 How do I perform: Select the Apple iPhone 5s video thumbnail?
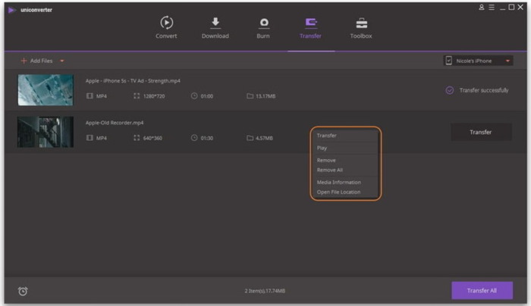(46, 90)
